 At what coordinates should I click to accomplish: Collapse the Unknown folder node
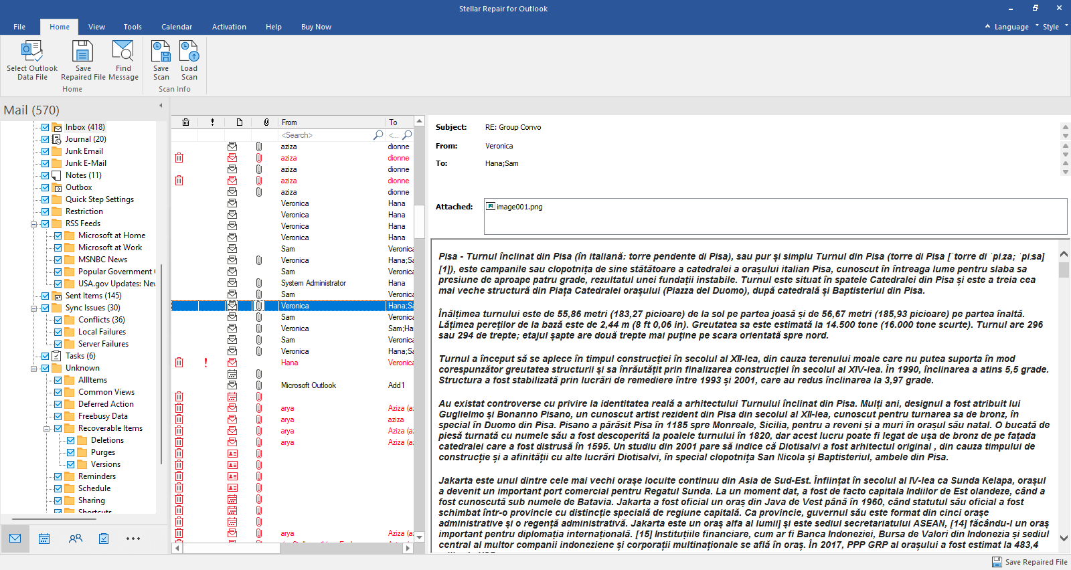pos(33,369)
